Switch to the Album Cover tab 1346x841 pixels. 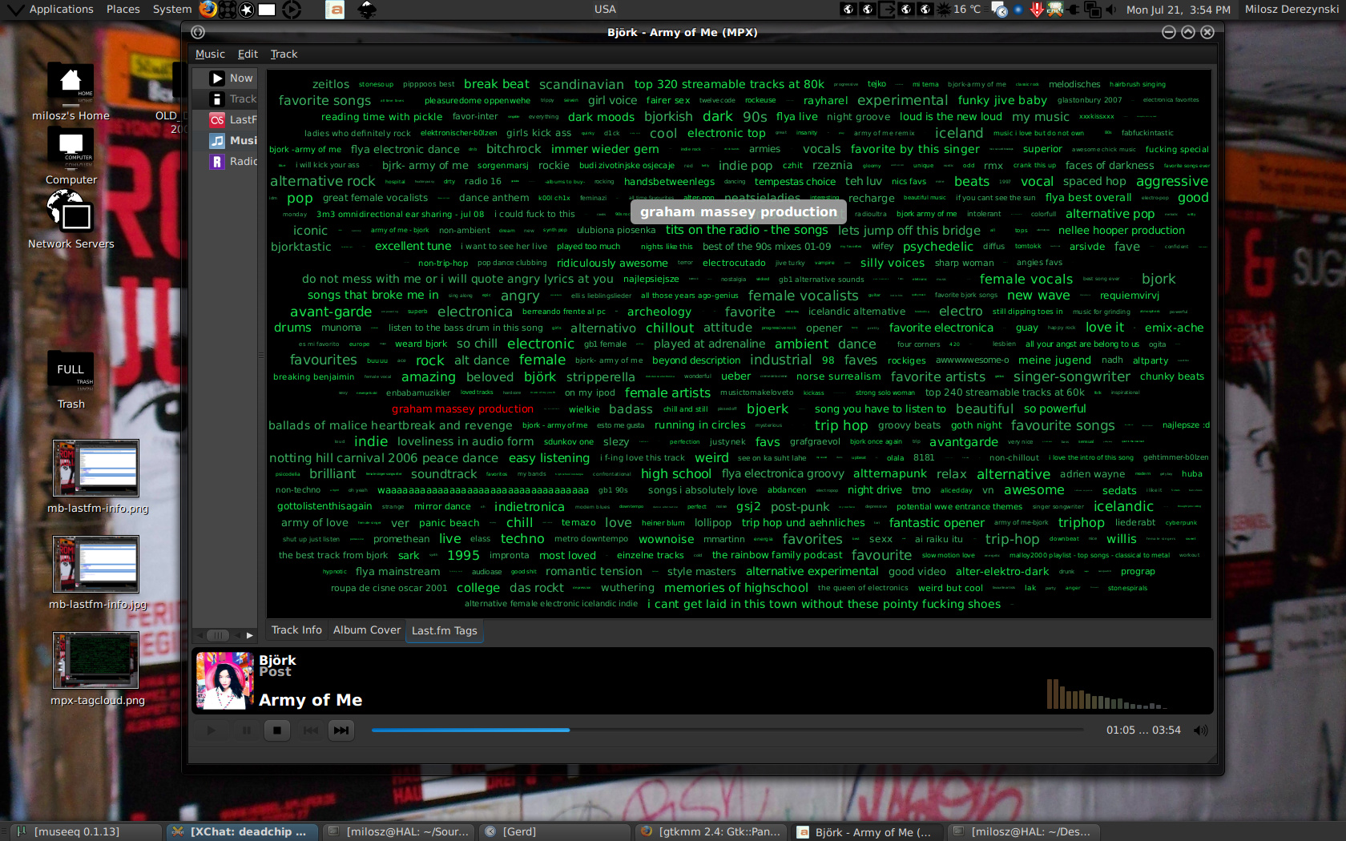click(x=367, y=630)
